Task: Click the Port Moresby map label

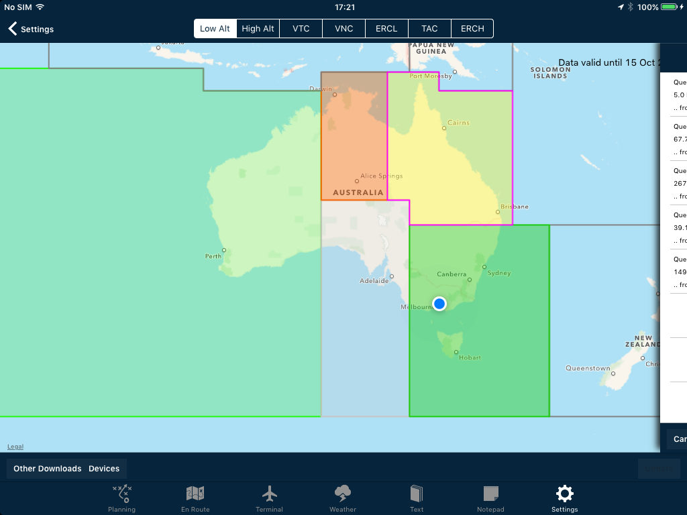Action: point(430,76)
